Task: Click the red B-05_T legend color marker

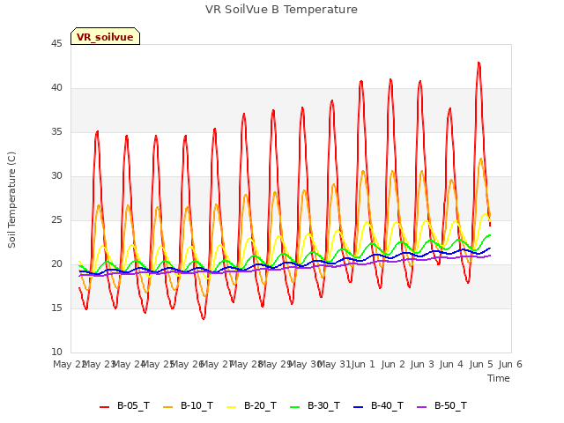Action: pyautogui.click(x=104, y=407)
